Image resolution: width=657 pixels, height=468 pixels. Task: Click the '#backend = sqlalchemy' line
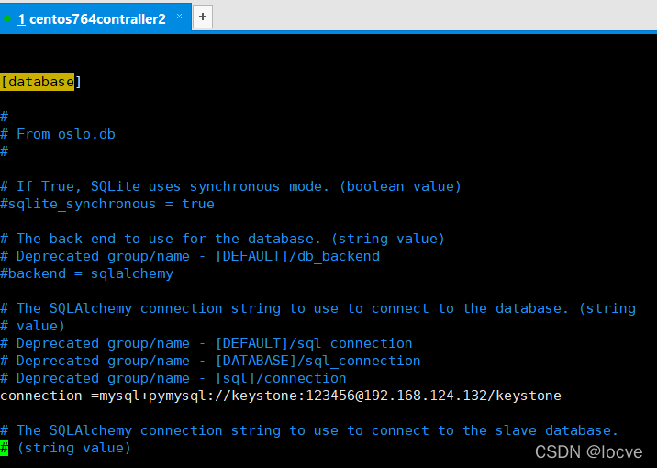point(87,273)
